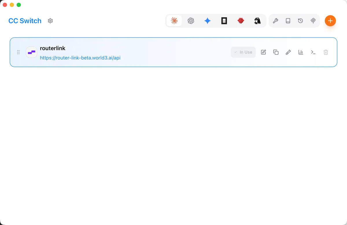Open the wrench tools panel
This screenshot has height=225, width=347.
click(x=276, y=21)
